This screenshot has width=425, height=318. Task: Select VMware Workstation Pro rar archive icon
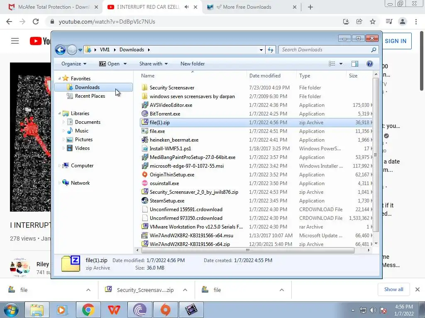point(145,226)
